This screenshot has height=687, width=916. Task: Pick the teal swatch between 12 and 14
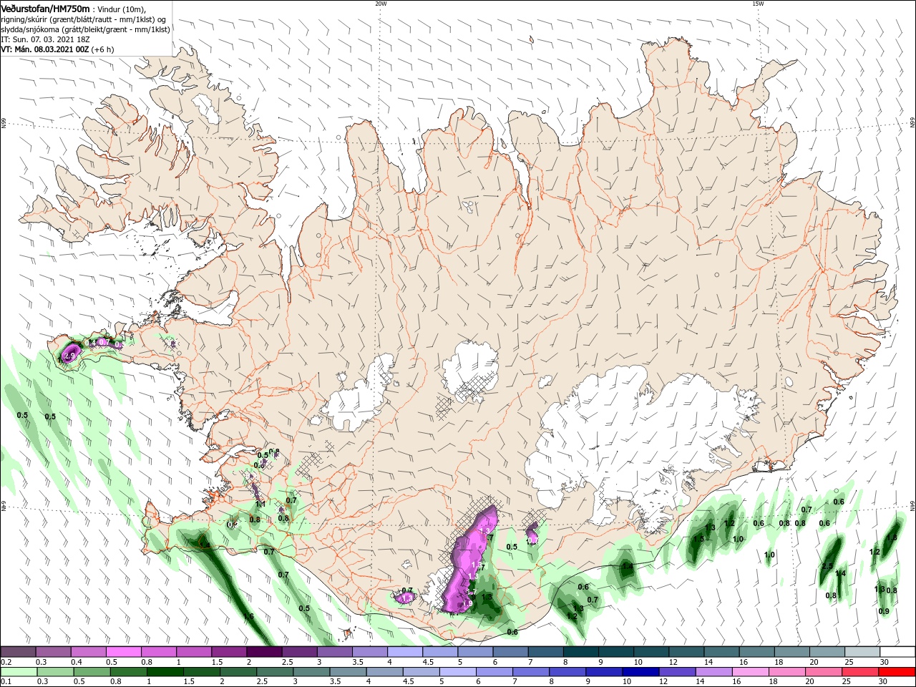tap(687, 652)
